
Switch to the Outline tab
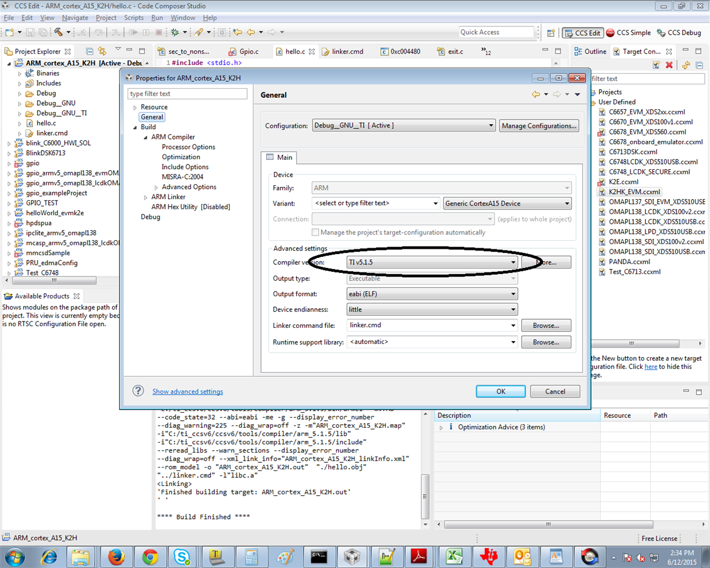pos(591,51)
